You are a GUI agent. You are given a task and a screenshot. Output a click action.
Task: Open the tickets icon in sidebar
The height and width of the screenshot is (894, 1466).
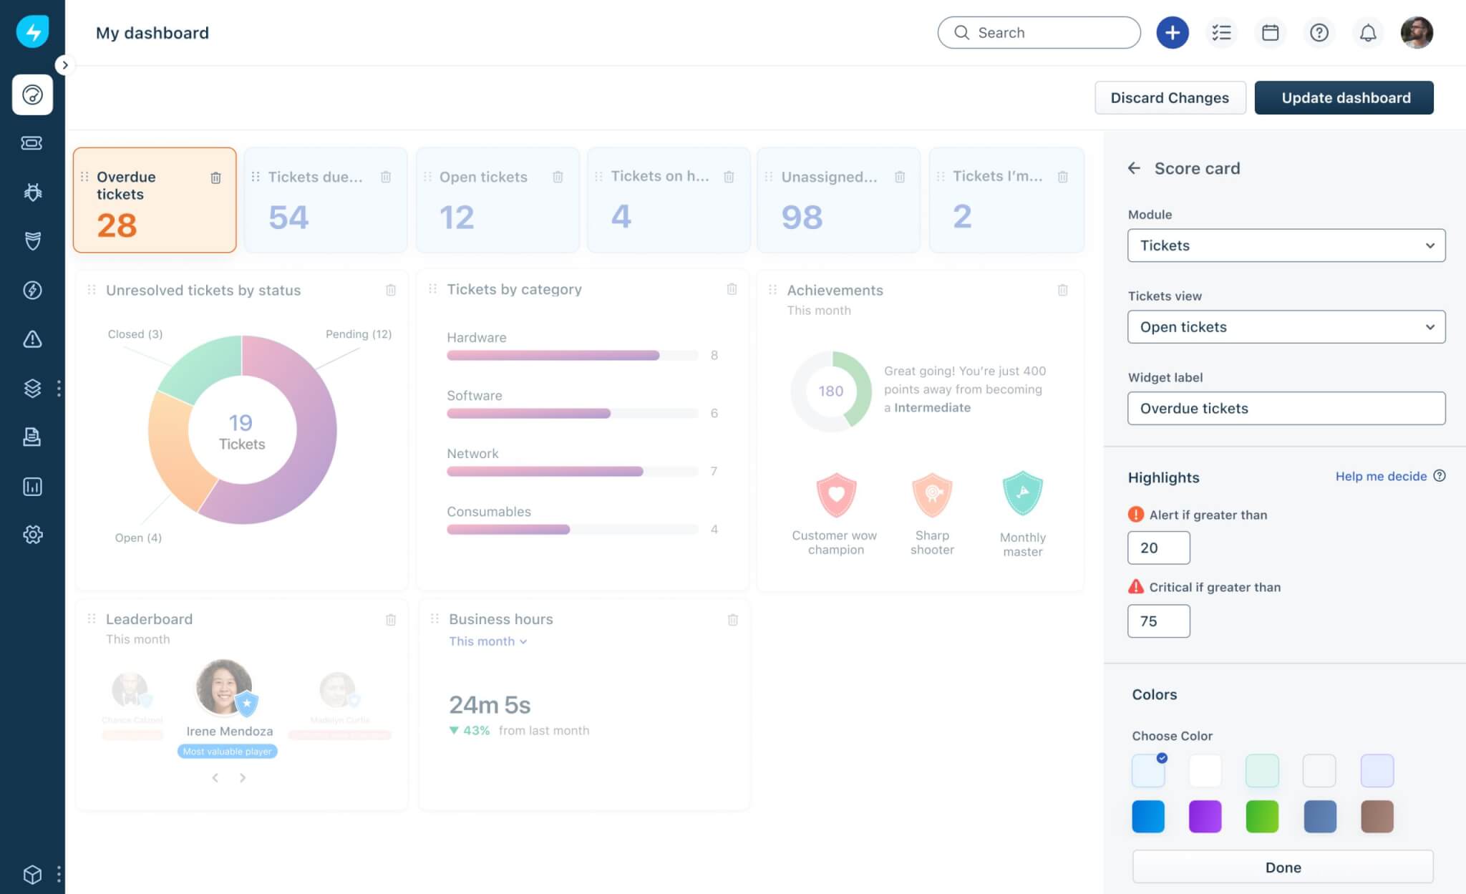[32, 143]
